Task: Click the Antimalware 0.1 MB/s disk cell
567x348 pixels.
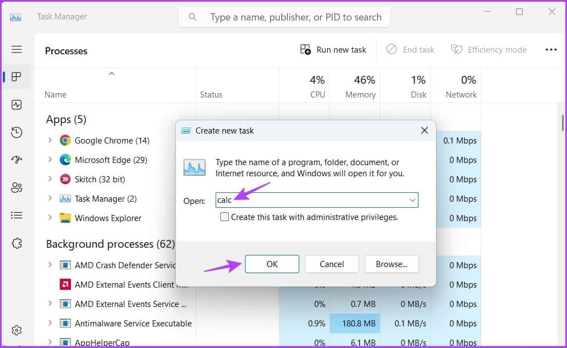Action: pyautogui.click(x=405, y=323)
